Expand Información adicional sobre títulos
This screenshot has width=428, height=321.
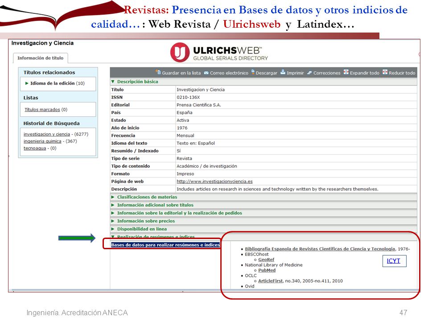click(x=113, y=205)
